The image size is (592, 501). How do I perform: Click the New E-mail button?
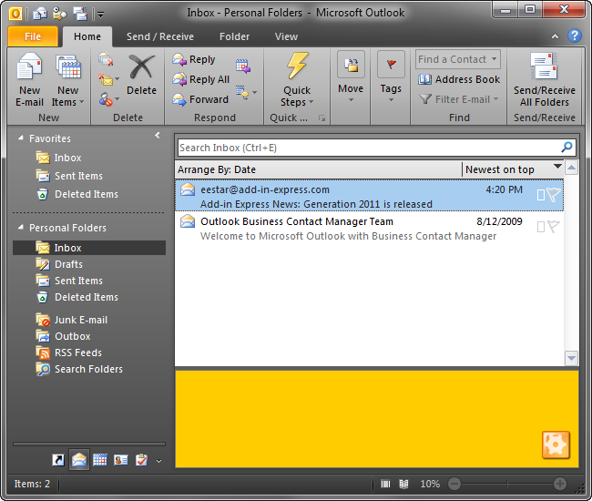tap(29, 80)
